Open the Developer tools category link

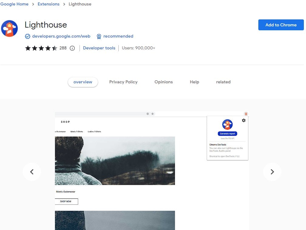point(99,48)
